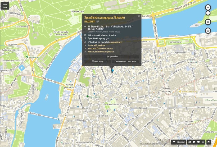Close the Španělská synagoga info popup
Screen dimensions: 217x147
click(139, 16)
